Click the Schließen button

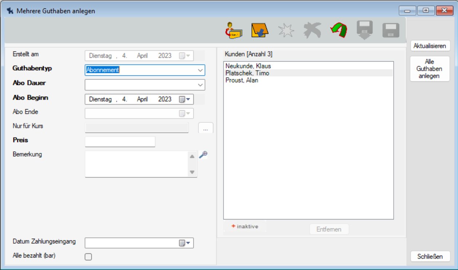(x=430, y=257)
